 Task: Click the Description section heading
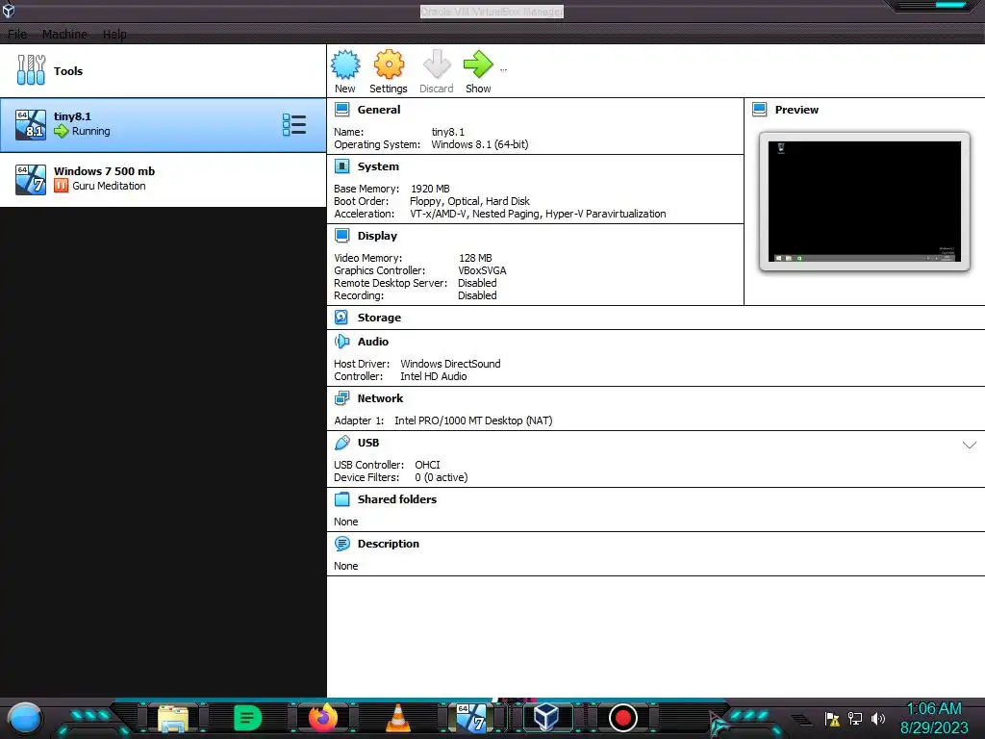pyautogui.click(x=389, y=544)
